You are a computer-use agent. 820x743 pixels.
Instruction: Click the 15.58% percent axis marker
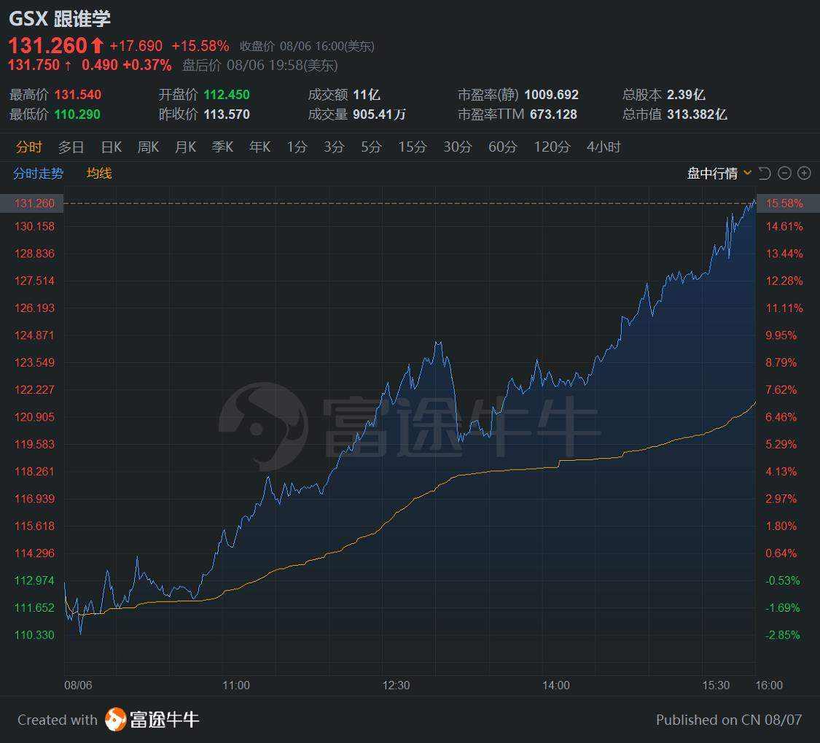click(x=788, y=203)
